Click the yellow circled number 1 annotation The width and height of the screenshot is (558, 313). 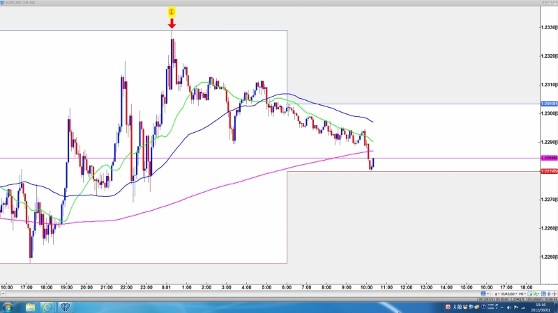[172, 12]
